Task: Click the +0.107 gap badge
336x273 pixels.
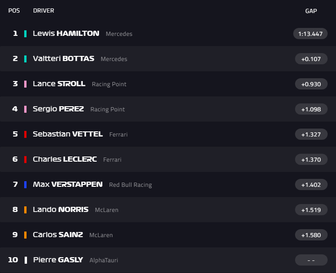Action: (x=311, y=59)
